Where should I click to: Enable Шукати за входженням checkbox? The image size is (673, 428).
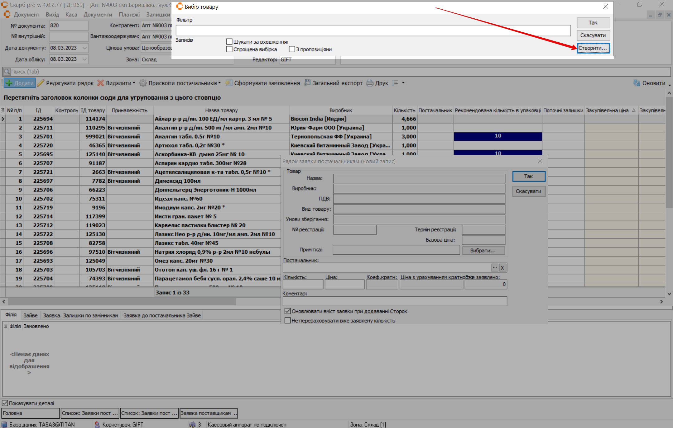(229, 42)
